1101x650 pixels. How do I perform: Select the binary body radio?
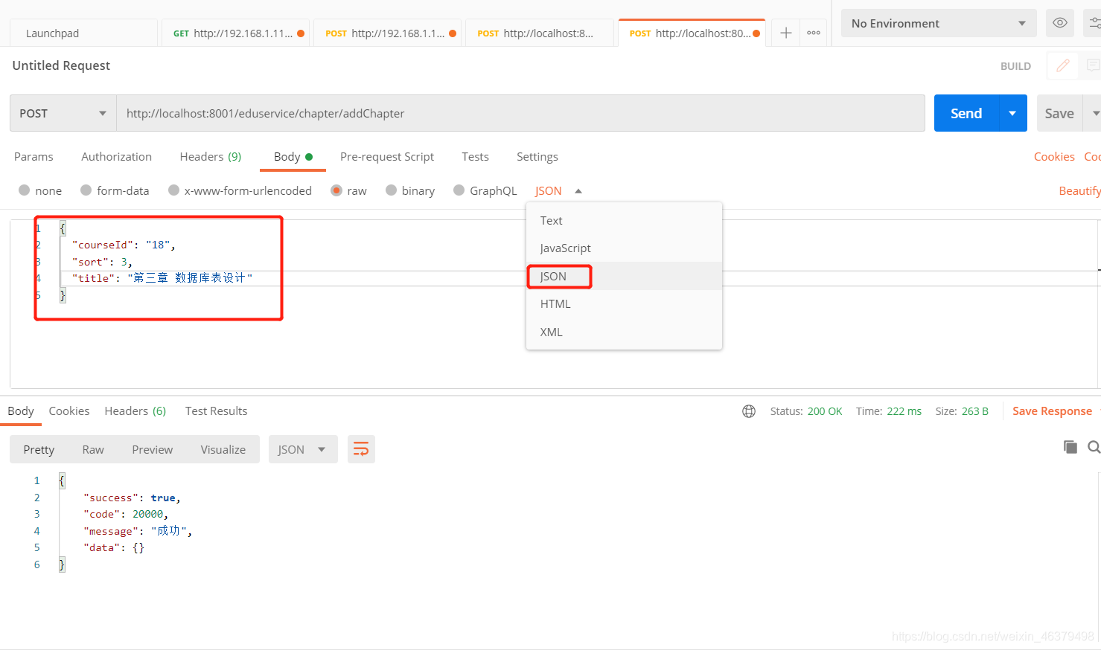coord(391,190)
